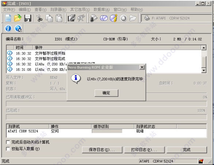Click the blue Info circle icon

pyautogui.click(x=8, y=28)
